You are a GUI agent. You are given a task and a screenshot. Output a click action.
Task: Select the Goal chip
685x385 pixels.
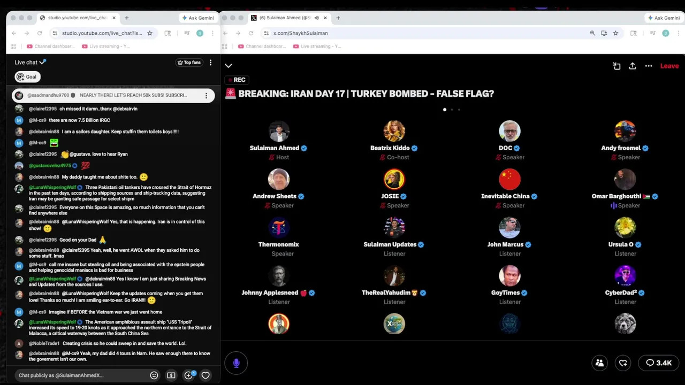pyautogui.click(x=27, y=77)
